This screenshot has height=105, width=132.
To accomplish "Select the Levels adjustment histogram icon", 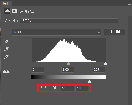I will pos(7,11).
